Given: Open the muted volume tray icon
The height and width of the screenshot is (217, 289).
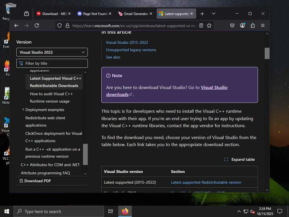Looking at the screenshot, I should (x=252, y=211).
